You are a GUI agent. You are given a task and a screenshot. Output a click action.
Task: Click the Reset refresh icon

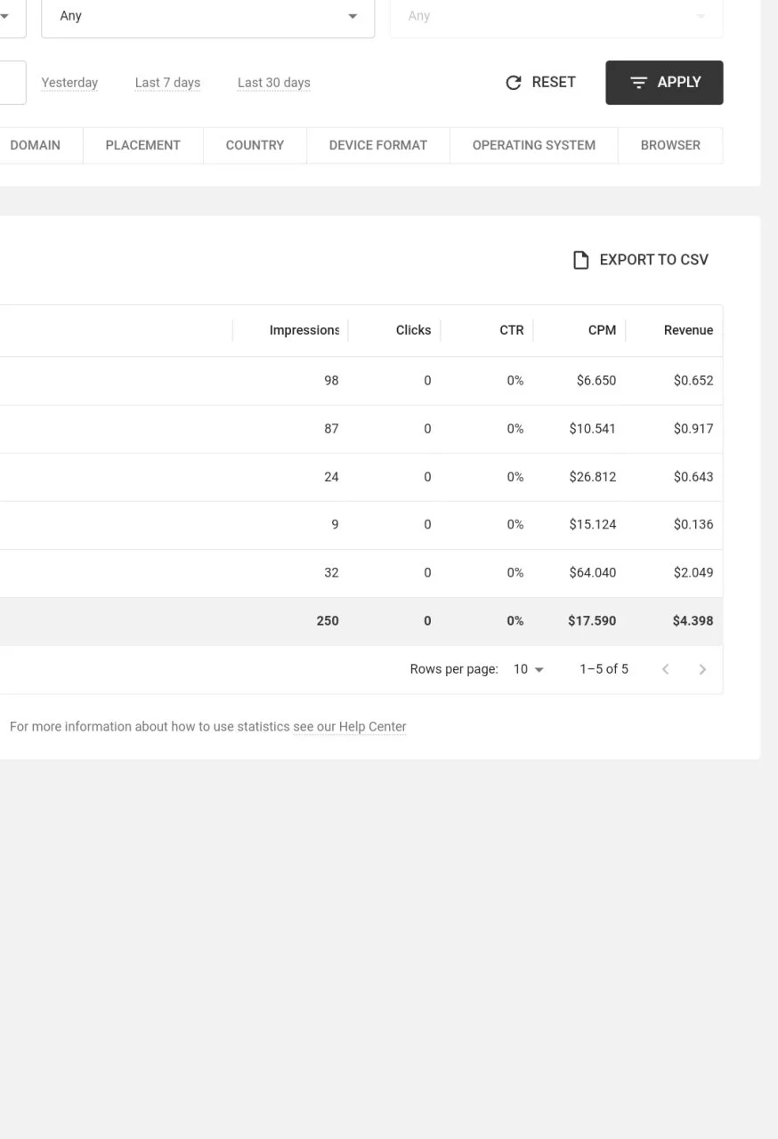(514, 83)
